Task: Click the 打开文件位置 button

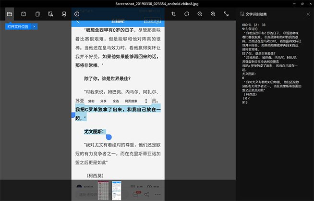Action: click(18, 26)
